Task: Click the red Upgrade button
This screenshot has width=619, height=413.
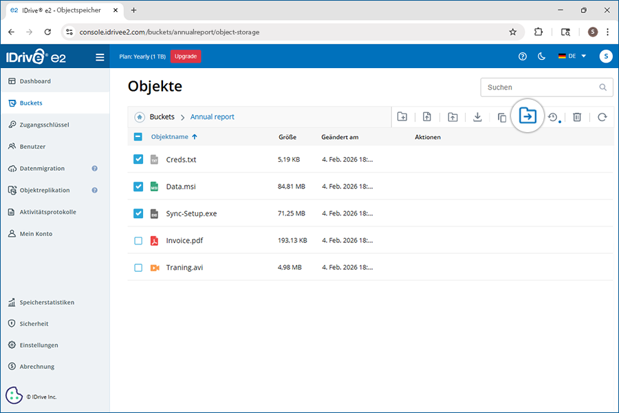Action: (185, 56)
